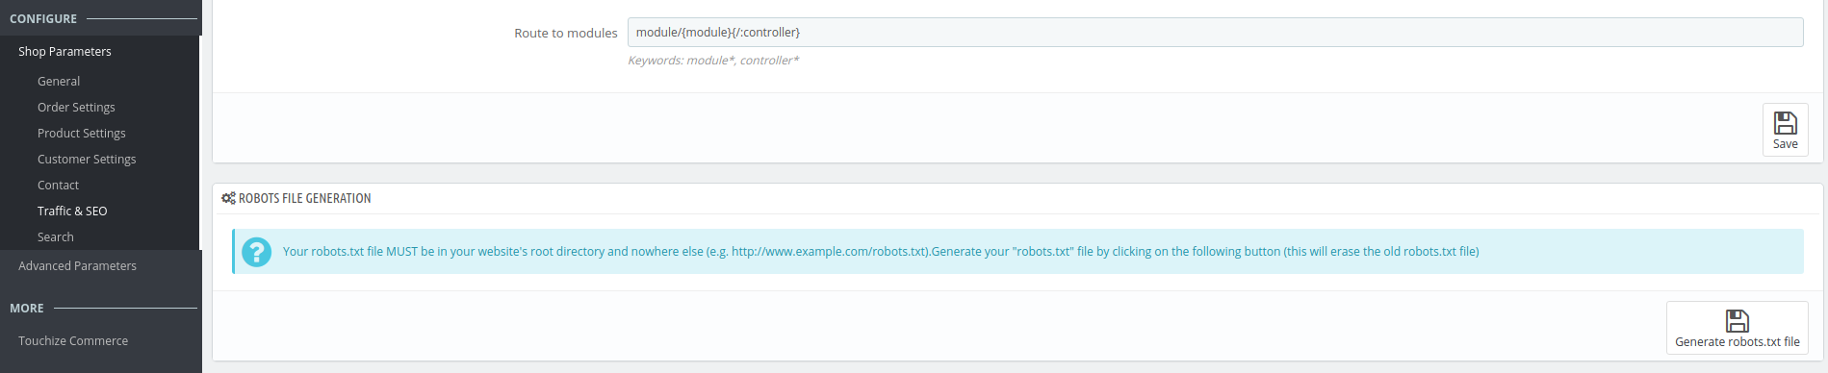1828x373 pixels.
Task: Open Search settings in sidebar
Action: pyautogui.click(x=56, y=237)
